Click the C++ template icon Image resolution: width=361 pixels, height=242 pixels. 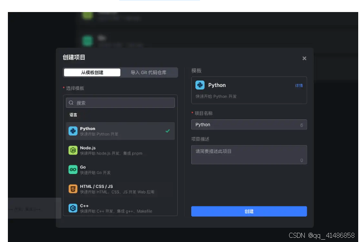coord(73,208)
